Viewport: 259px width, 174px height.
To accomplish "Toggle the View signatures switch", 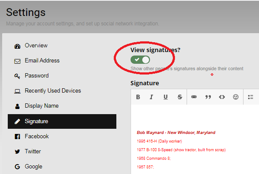I will 140,59.
